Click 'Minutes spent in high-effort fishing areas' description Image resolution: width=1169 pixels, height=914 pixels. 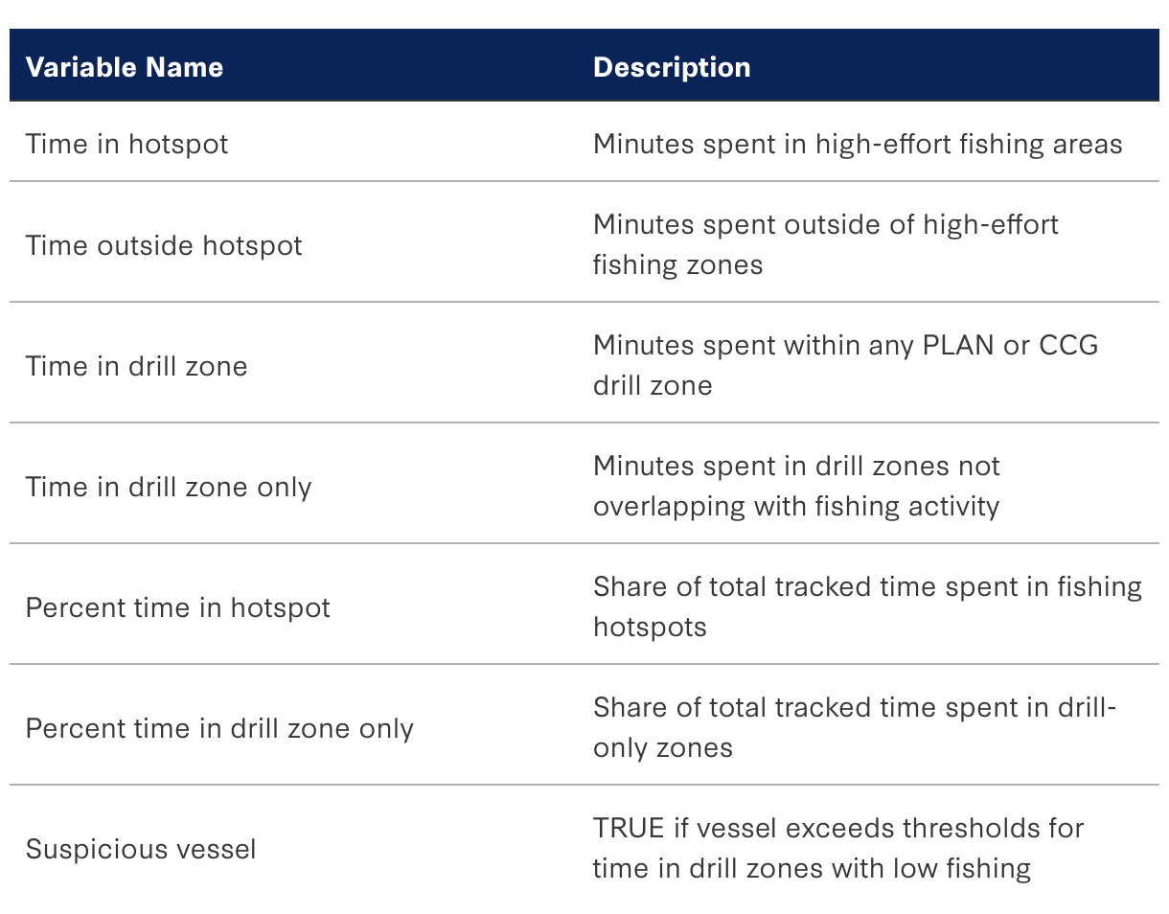coord(858,144)
